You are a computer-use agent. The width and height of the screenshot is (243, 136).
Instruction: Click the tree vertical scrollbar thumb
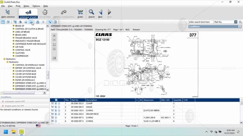tap(47, 75)
